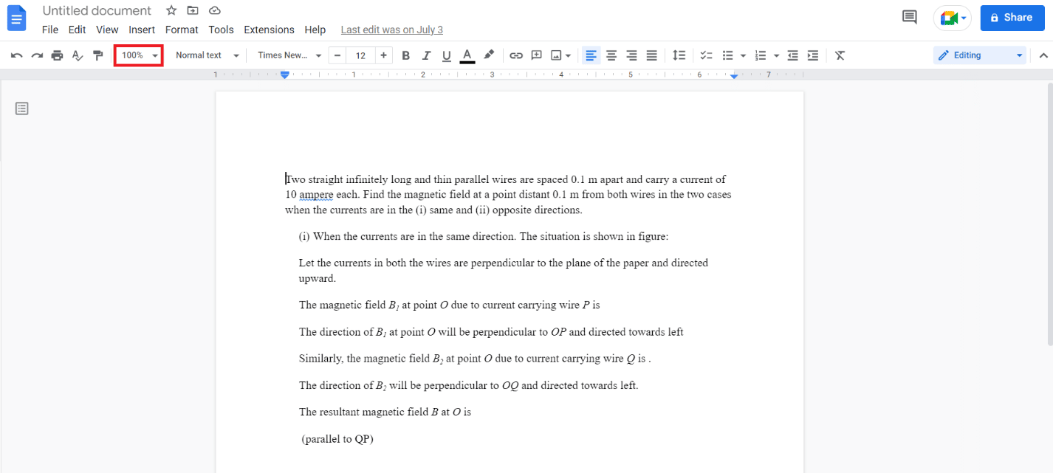
Task: Click the Undo arrow icon
Action: [16, 55]
